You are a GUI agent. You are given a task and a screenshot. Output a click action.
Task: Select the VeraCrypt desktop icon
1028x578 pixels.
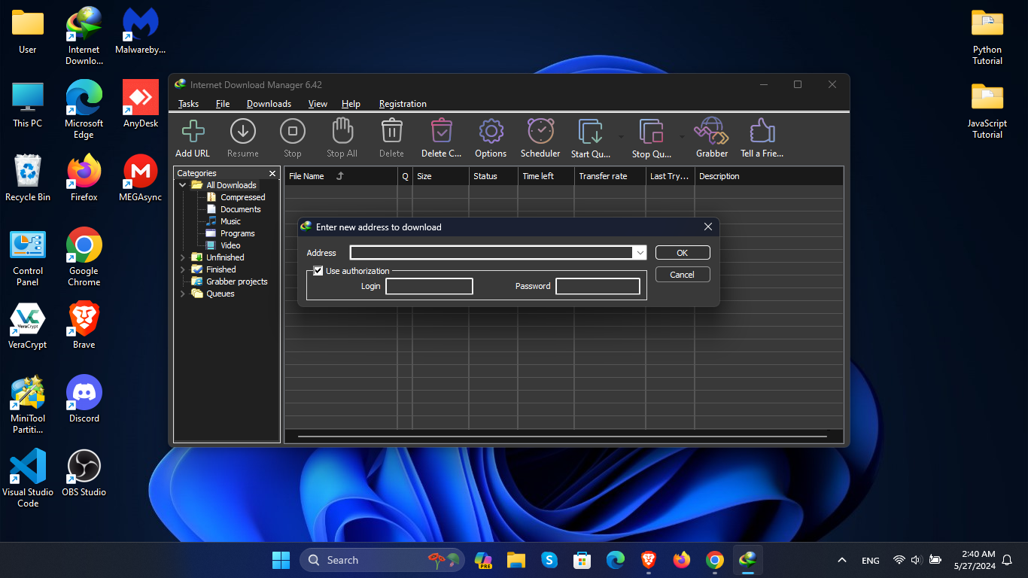tap(28, 327)
